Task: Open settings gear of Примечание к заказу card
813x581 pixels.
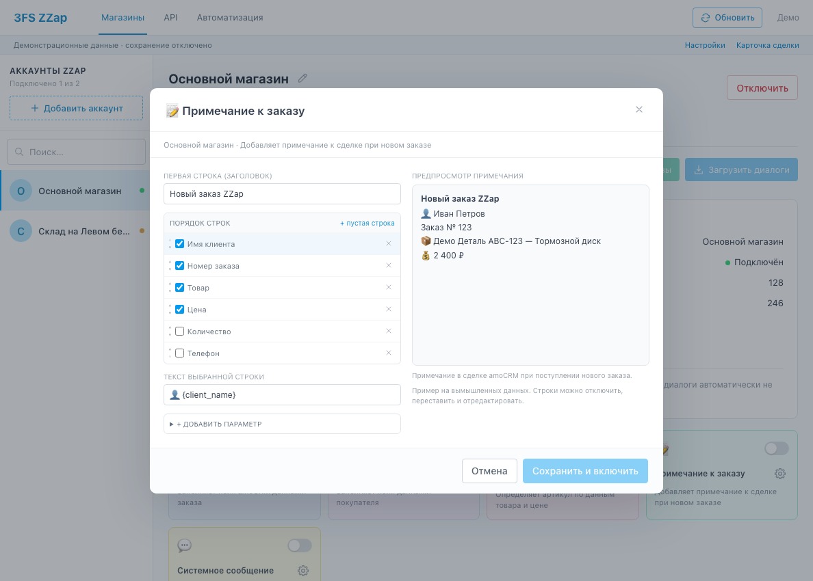Action: point(780,473)
